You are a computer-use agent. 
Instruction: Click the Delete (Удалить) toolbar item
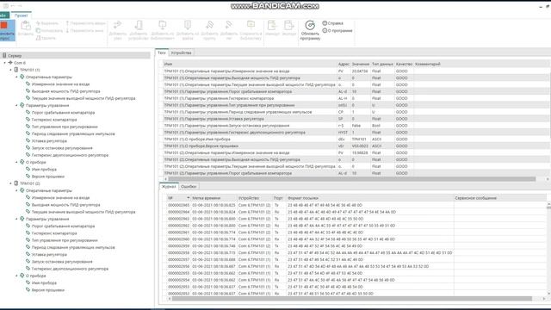pos(46,38)
